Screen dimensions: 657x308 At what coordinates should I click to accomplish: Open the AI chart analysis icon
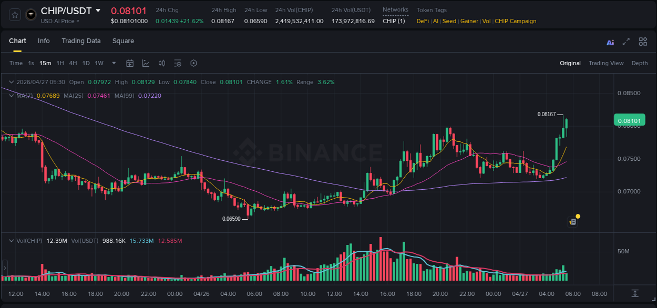610,42
